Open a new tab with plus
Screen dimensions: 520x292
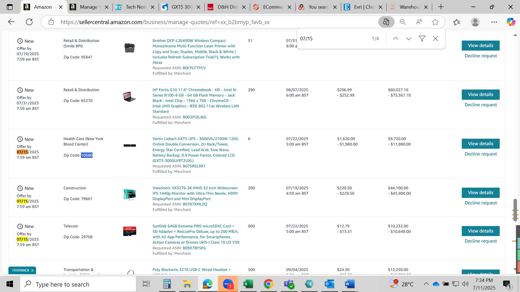[x=441, y=7]
